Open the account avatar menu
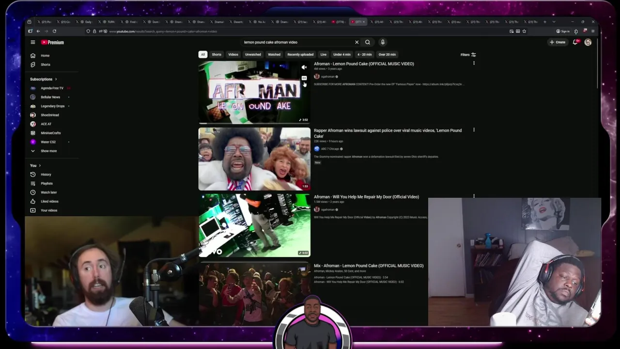 pos(588,42)
